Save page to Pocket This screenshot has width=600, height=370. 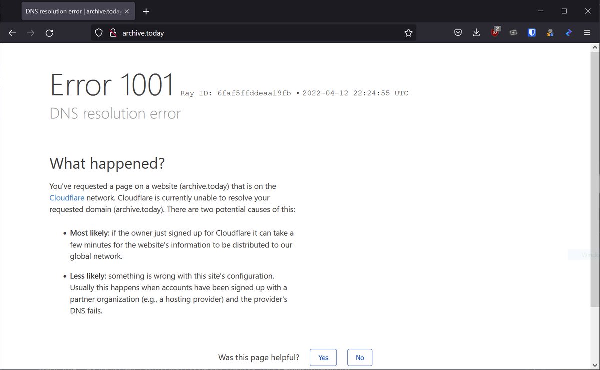(458, 33)
